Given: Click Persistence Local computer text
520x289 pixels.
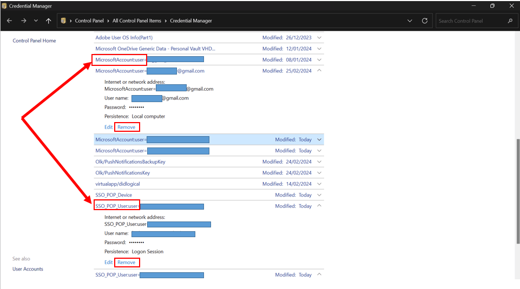Looking at the screenshot, I should tap(135, 117).
